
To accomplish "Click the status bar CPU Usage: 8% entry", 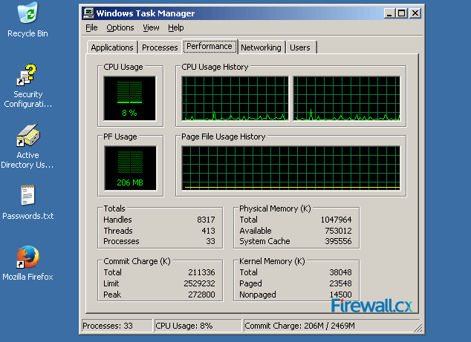I will pos(198,326).
